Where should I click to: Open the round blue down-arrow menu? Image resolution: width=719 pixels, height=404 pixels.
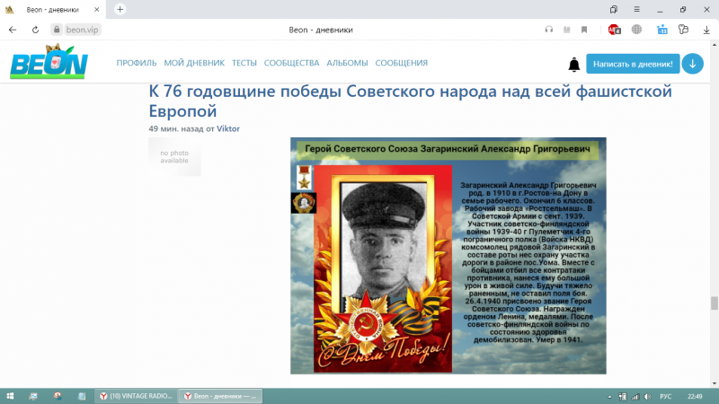pyautogui.click(x=692, y=64)
